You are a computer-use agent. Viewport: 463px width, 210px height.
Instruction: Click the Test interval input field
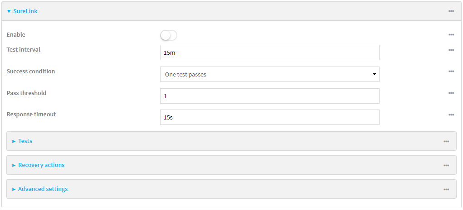pyautogui.click(x=269, y=52)
